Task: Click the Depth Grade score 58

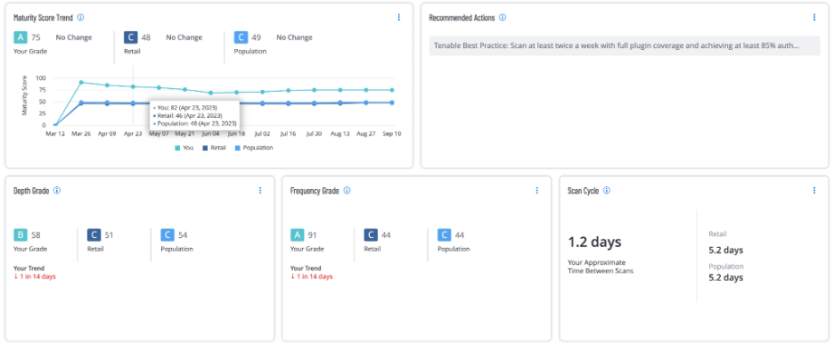Action: (36, 235)
